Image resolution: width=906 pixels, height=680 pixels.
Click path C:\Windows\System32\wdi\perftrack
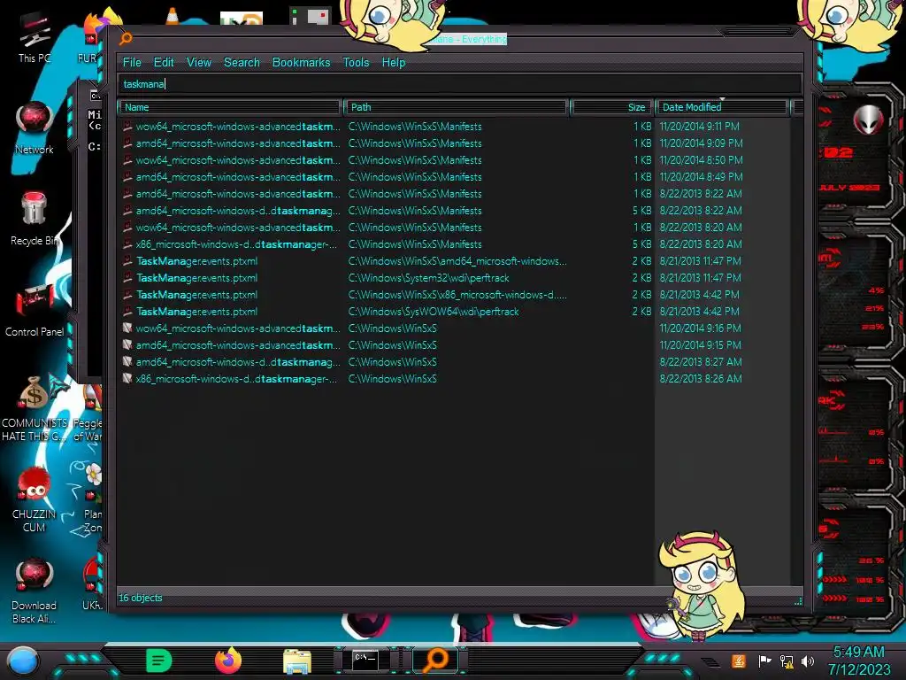click(x=428, y=277)
